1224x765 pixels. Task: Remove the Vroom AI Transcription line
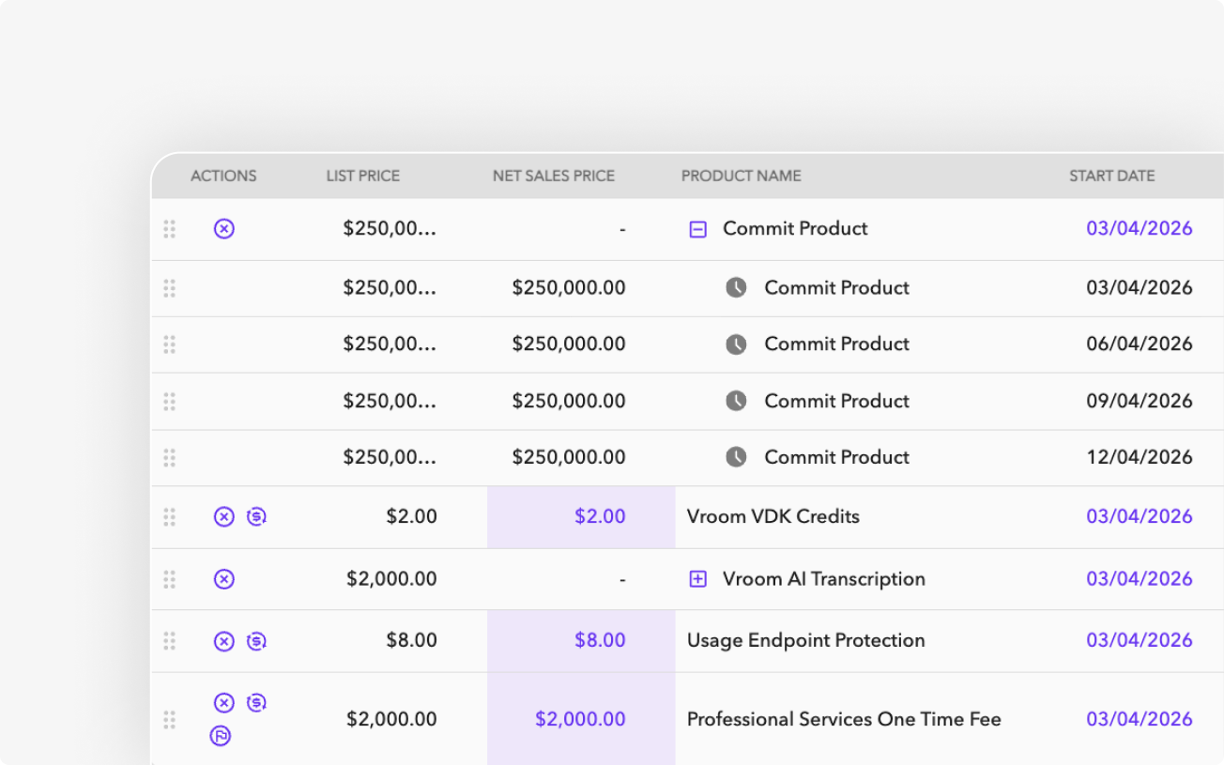[223, 579]
